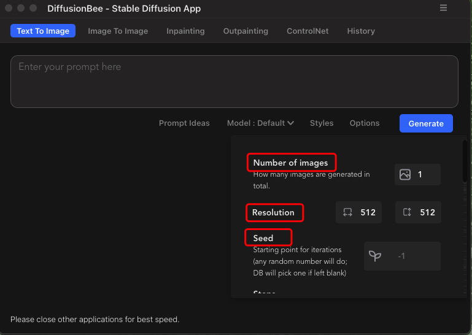Open the Inpainting tab
472x335 pixels.
(185, 31)
